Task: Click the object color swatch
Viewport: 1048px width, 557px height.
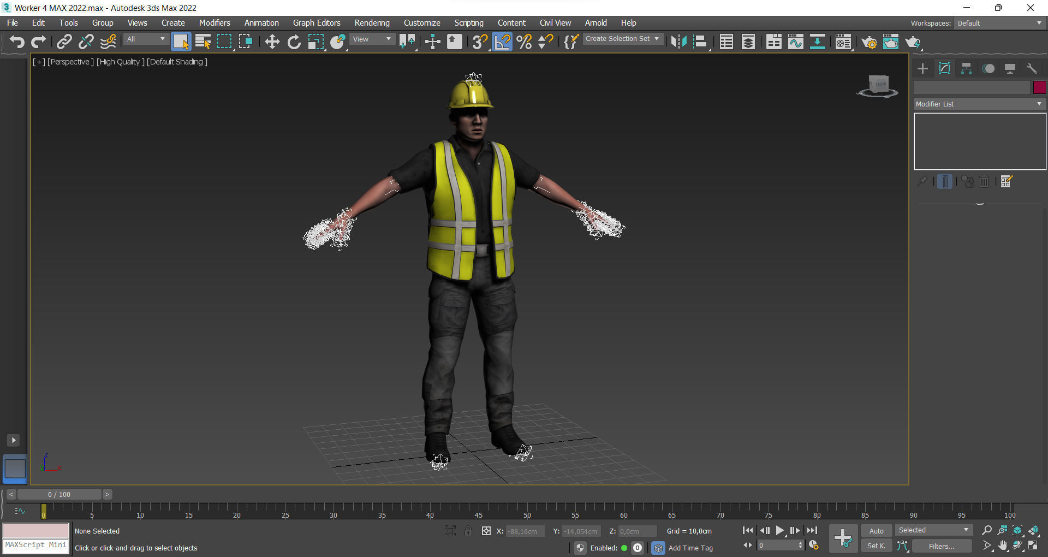Action: 1039,87
